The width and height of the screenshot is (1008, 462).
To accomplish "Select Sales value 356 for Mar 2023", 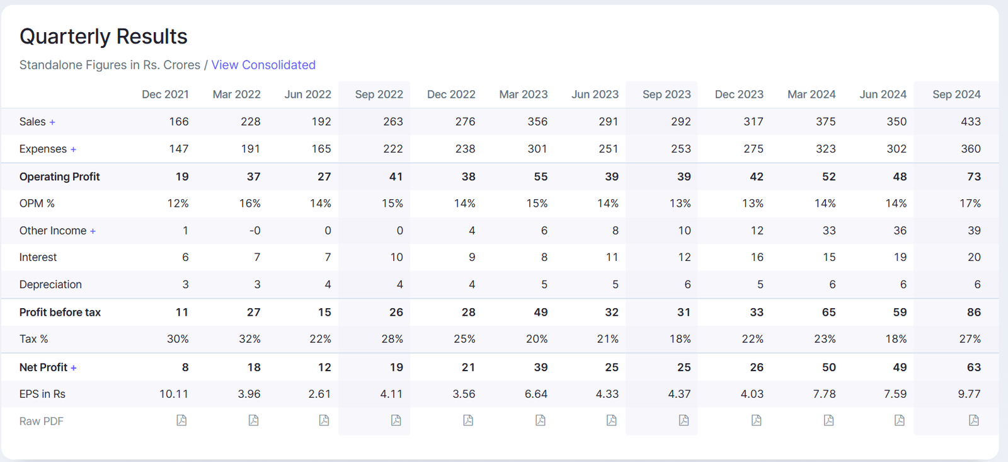I will click(x=537, y=122).
